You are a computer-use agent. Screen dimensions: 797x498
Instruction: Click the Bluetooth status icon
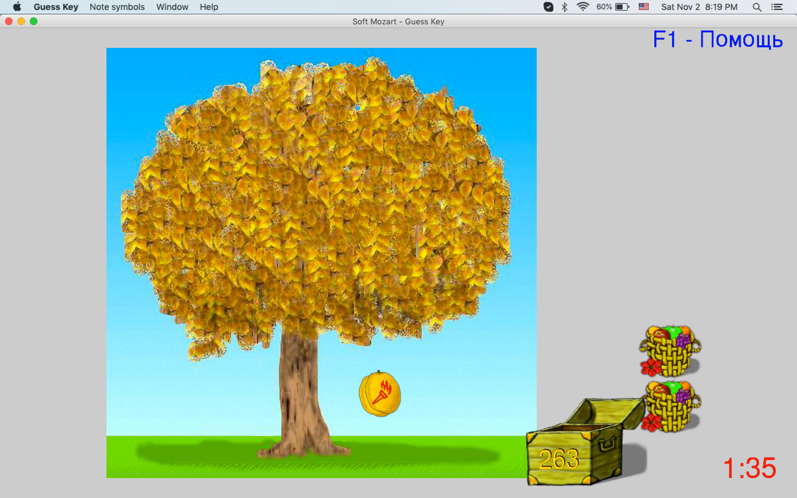click(565, 7)
